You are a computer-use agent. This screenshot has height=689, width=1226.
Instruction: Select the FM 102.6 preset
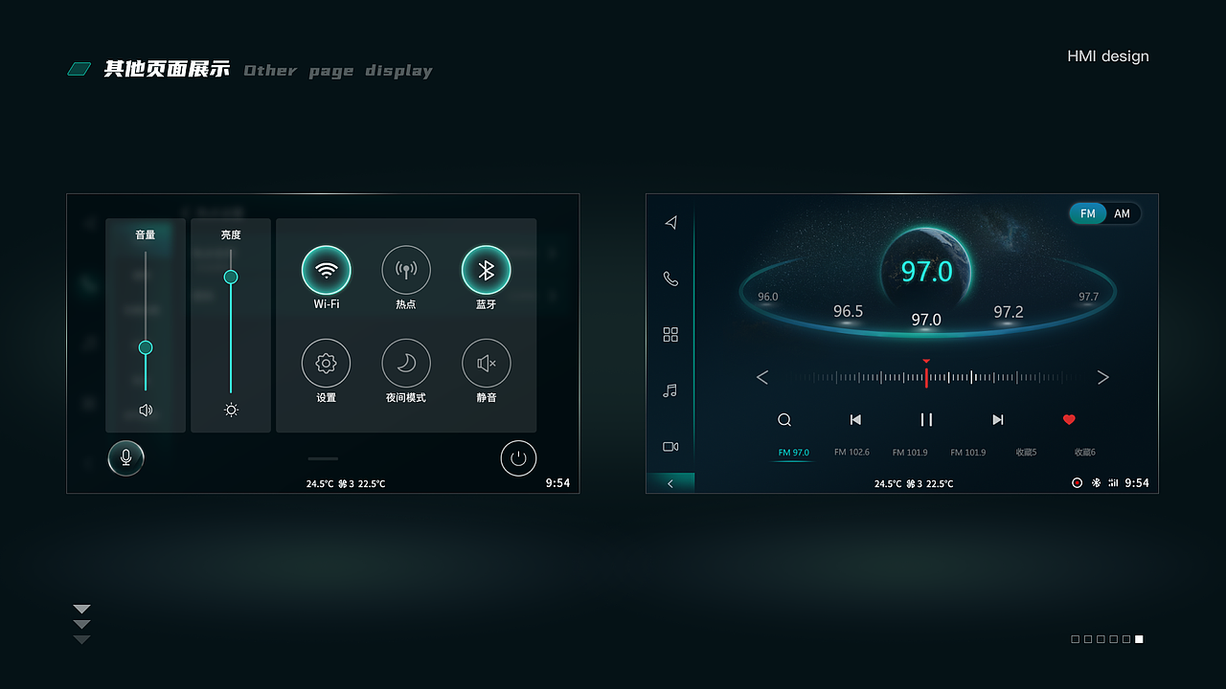(851, 453)
